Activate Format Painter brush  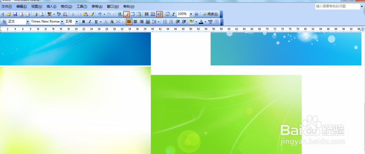pos(92,15)
